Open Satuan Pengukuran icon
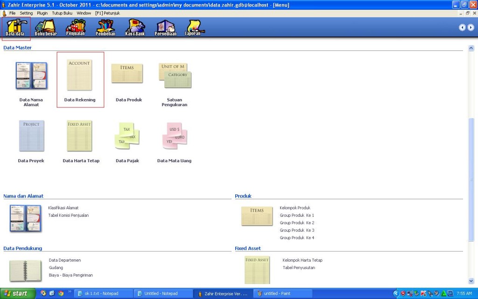 coord(175,75)
